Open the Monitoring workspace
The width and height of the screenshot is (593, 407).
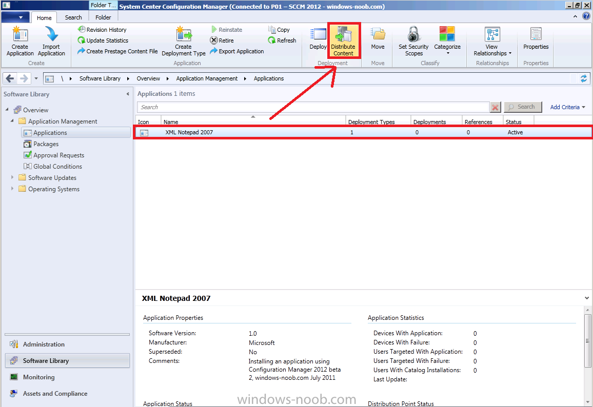coord(67,377)
